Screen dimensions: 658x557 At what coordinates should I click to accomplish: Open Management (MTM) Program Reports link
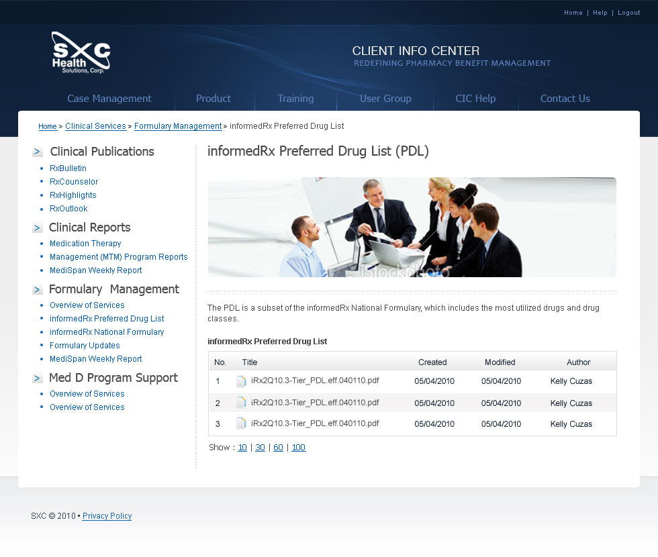118,256
